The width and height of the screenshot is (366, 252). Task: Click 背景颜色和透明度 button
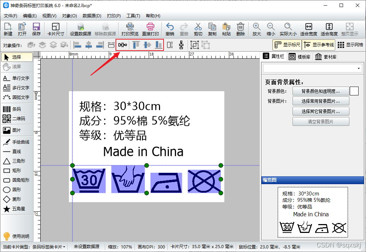pos(321,91)
